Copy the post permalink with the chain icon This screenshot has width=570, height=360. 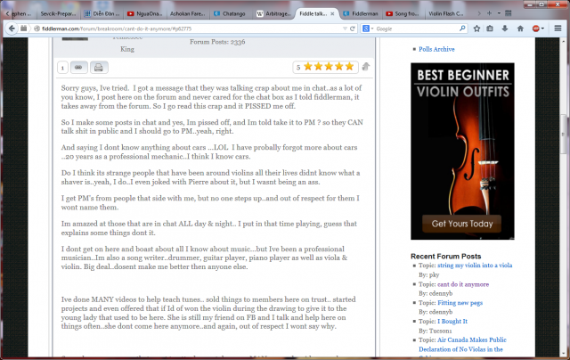[78, 68]
